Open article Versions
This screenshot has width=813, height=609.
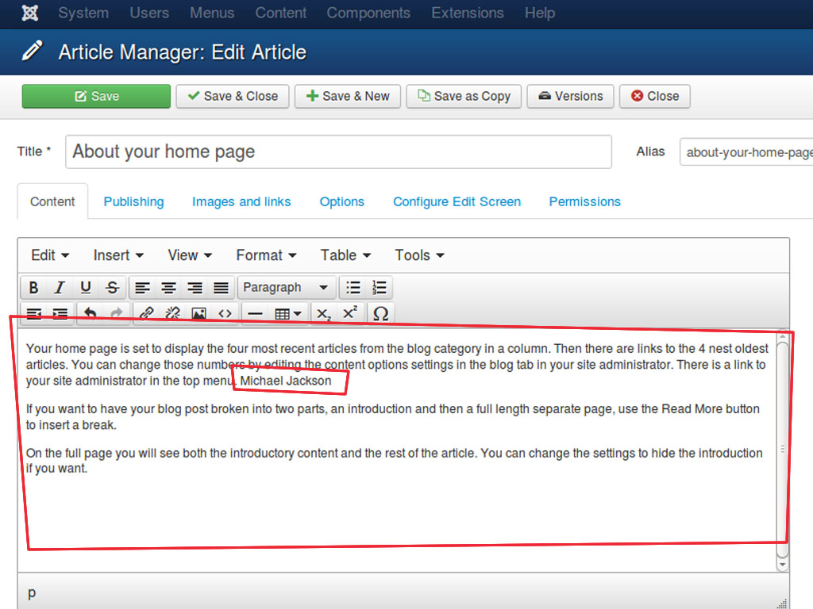coord(570,96)
